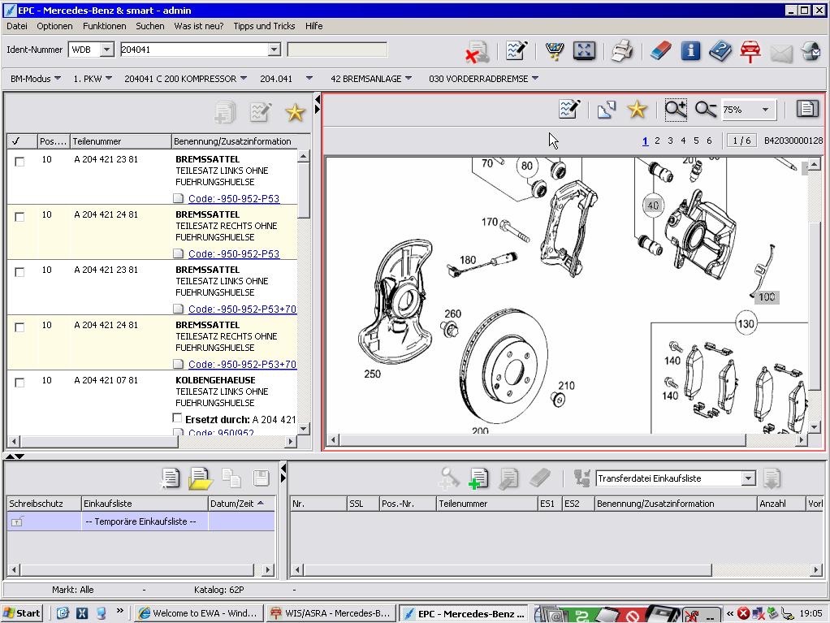Screen dimensions: 830x623
Task: Open the Code: -950-952-P53 link in first row
Action: (233, 198)
